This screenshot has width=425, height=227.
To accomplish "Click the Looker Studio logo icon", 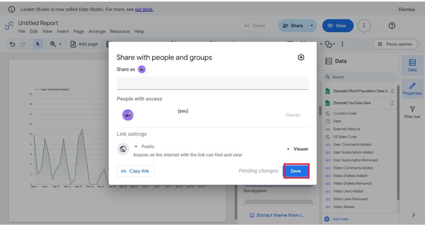I will point(9,26).
